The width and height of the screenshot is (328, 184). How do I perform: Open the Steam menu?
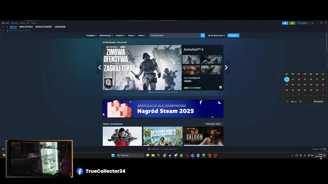[x=6, y=23]
